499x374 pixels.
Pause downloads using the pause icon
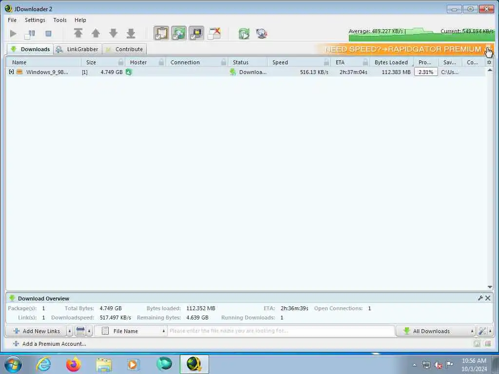tap(30, 34)
